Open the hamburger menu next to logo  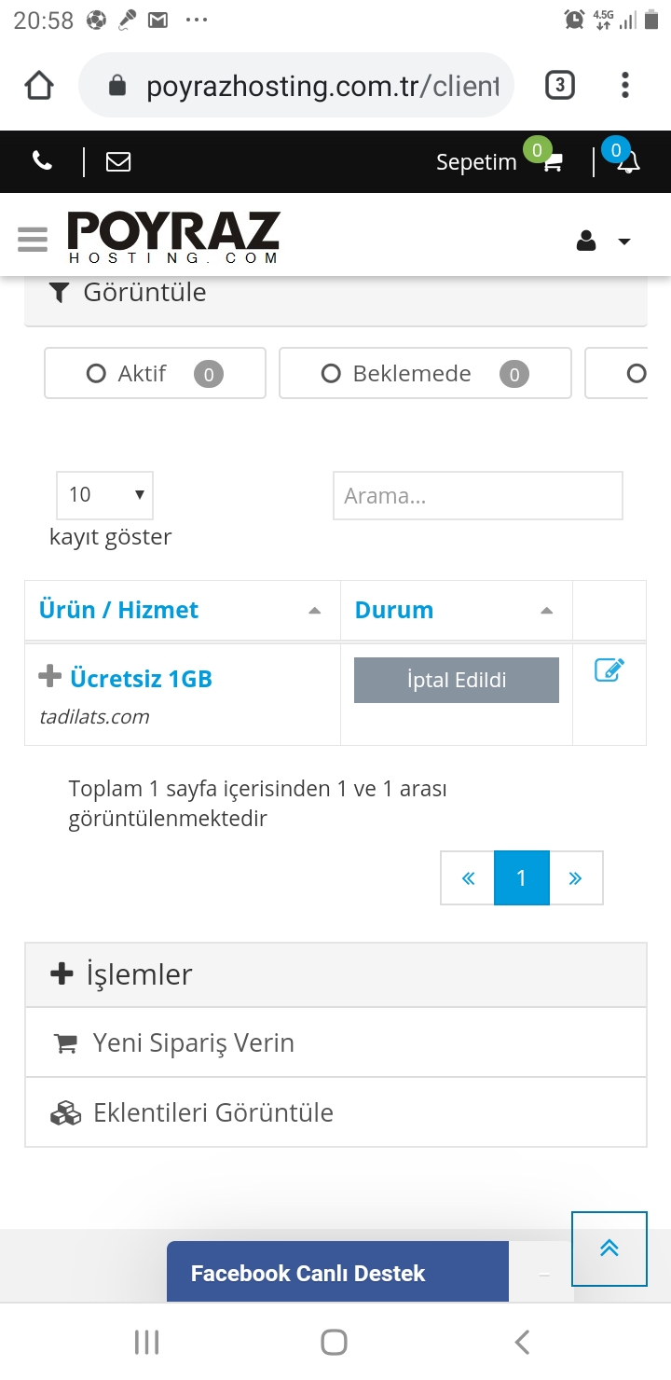pyautogui.click(x=33, y=239)
